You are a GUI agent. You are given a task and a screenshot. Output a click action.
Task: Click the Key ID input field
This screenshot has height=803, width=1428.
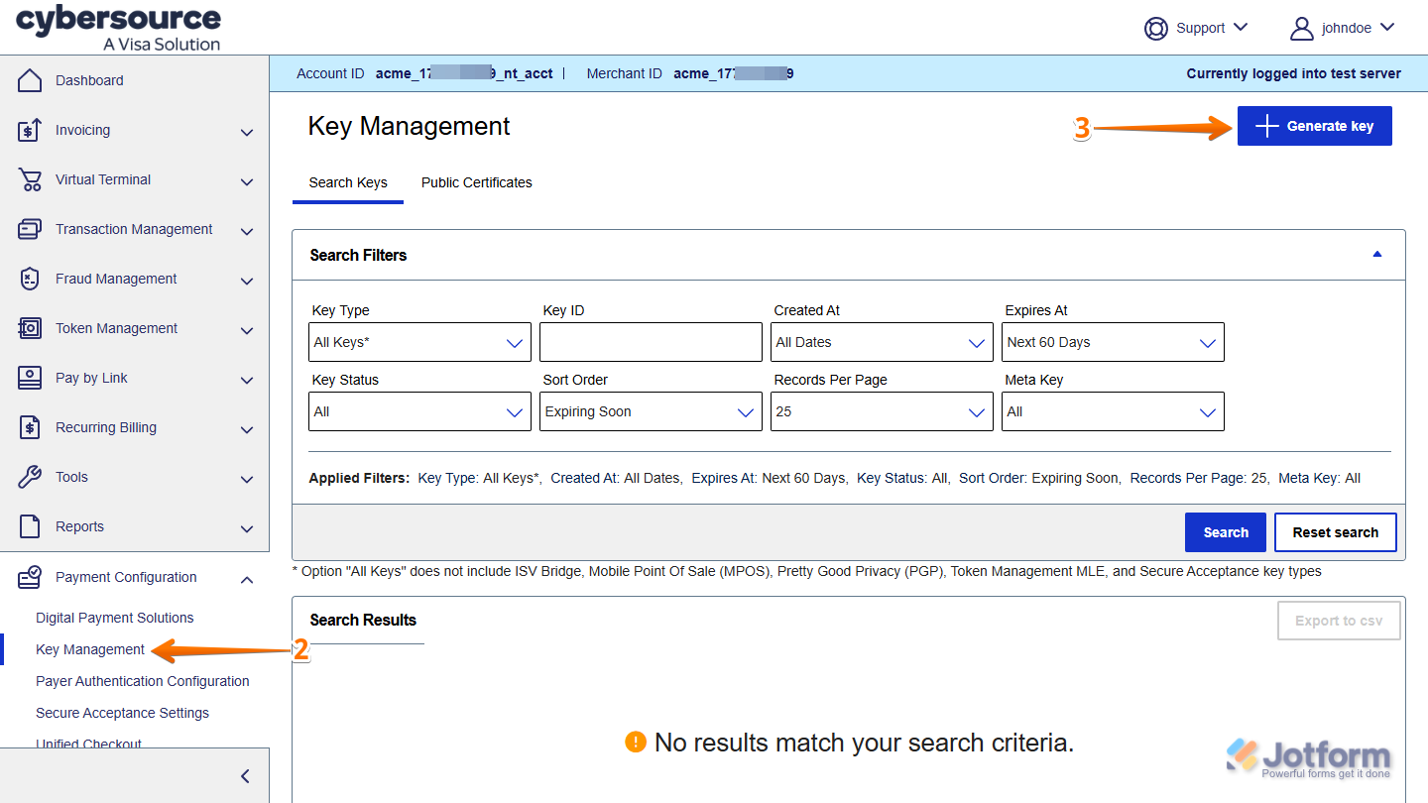[651, 342]
